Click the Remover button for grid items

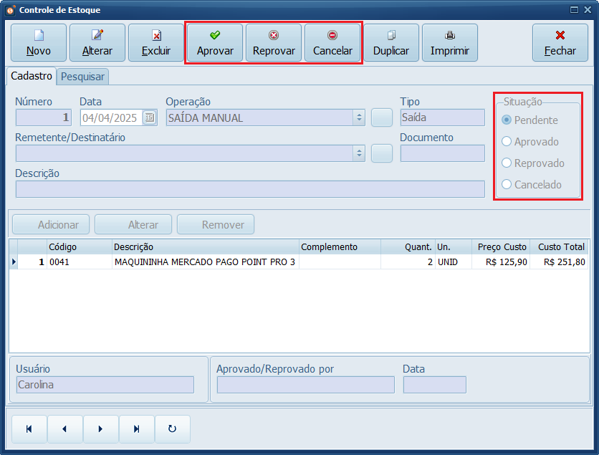(215, 224)
